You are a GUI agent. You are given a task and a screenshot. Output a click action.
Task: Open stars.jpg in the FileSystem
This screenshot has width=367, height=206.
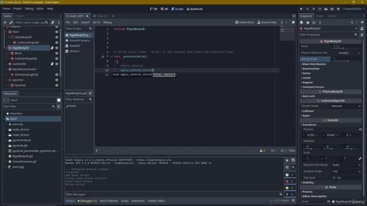(18, 167)
